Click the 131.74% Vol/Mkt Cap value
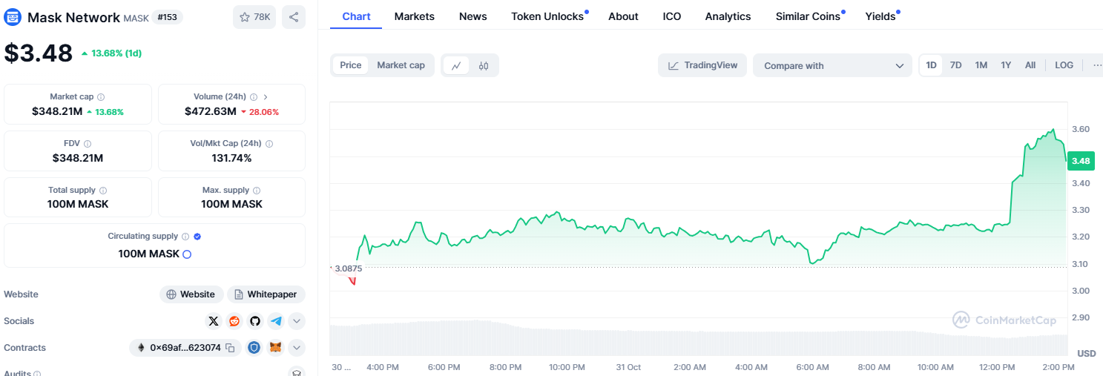Image resolution: width=1103 pixels, height=376 pixels. (231, 158)
